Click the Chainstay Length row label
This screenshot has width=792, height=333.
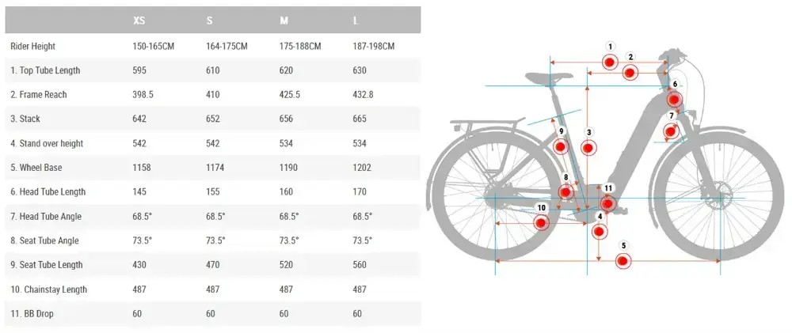[x=49, y=289]
